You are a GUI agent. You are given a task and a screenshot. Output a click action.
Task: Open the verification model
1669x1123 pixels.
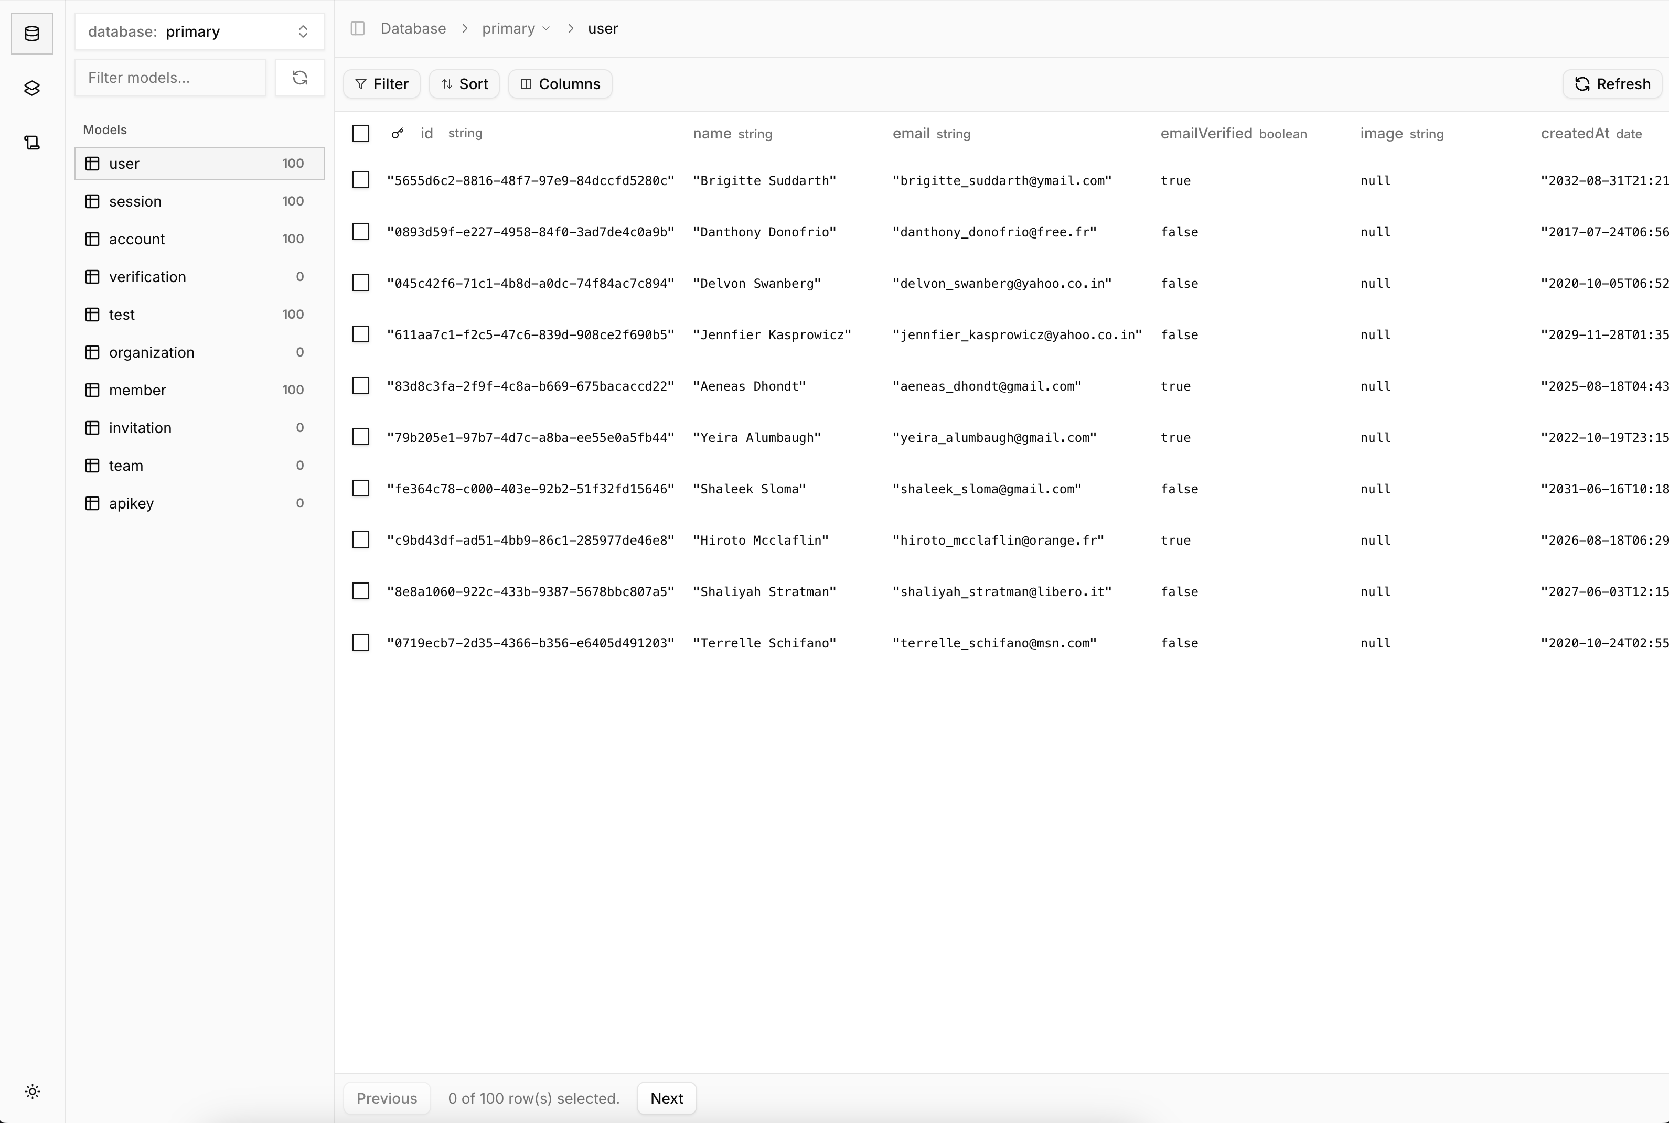coord(200,276)
